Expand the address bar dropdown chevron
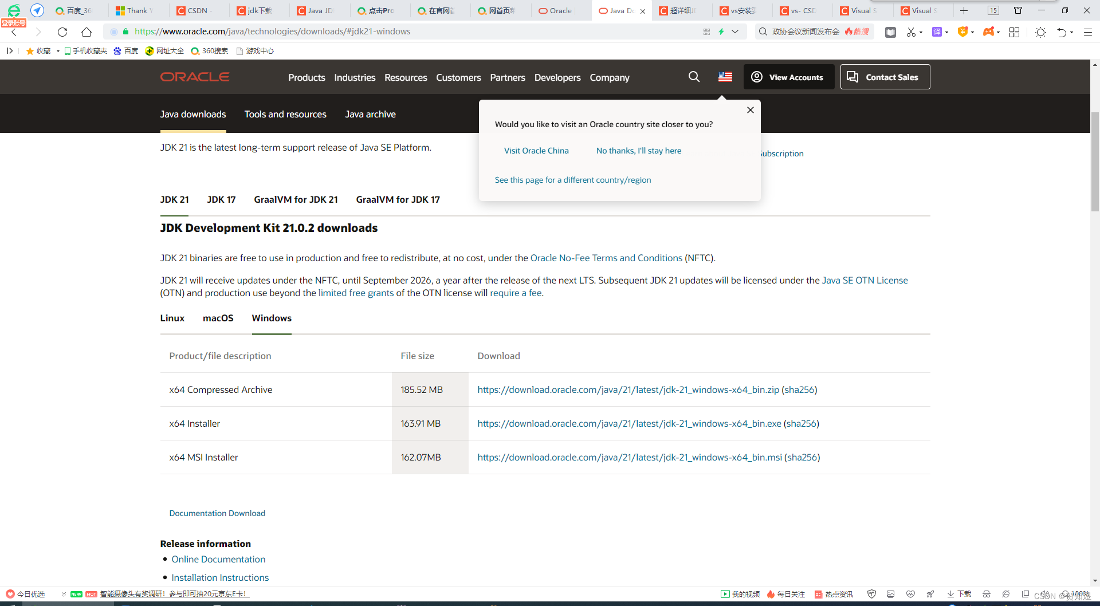The height and width of the screenshot is (606, 1100). pos(735,32)
